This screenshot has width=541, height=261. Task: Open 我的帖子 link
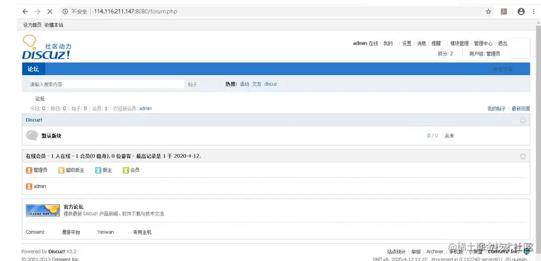point(496,109)
